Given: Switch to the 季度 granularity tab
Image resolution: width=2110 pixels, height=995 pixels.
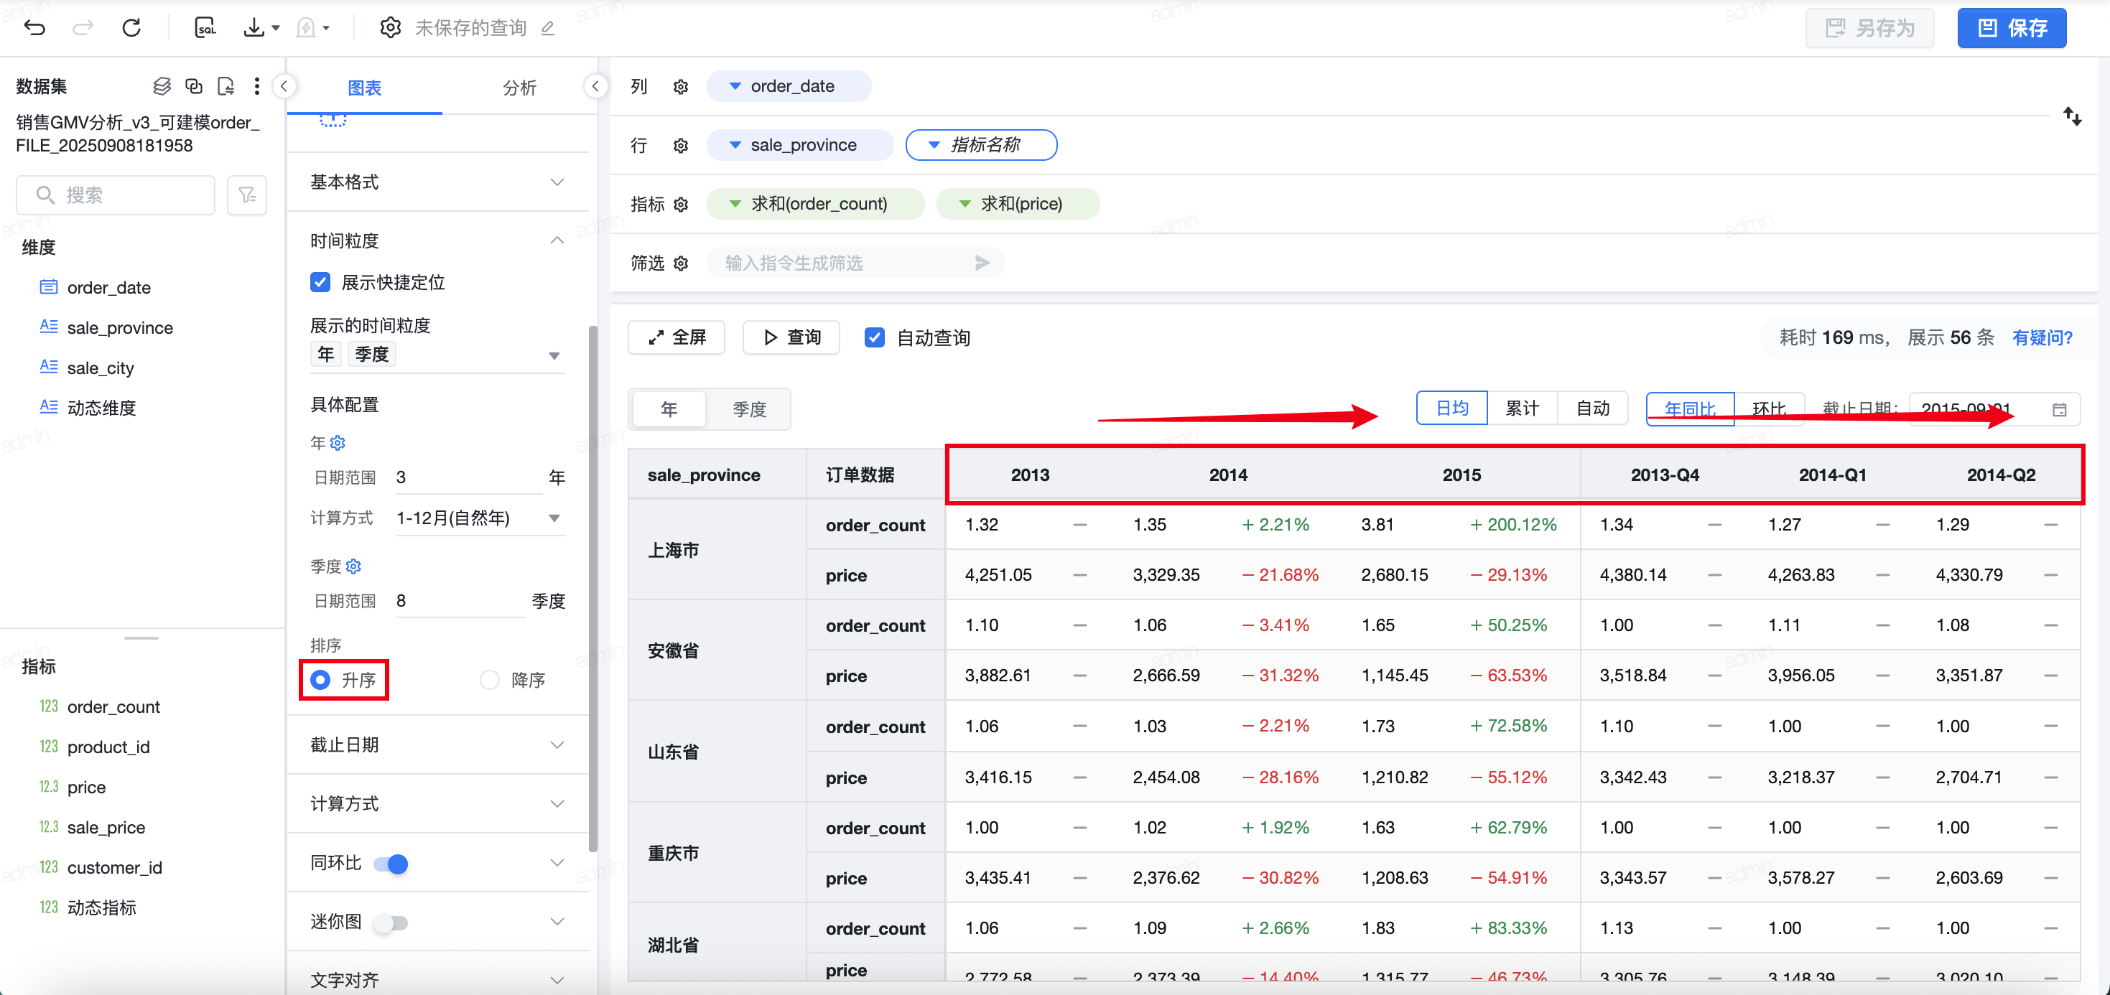Looking at the screenshot, I should coord(748,408).
